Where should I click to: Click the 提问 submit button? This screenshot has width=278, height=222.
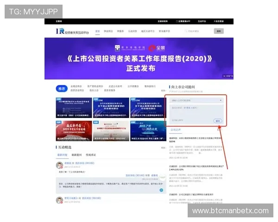(218, 121)
